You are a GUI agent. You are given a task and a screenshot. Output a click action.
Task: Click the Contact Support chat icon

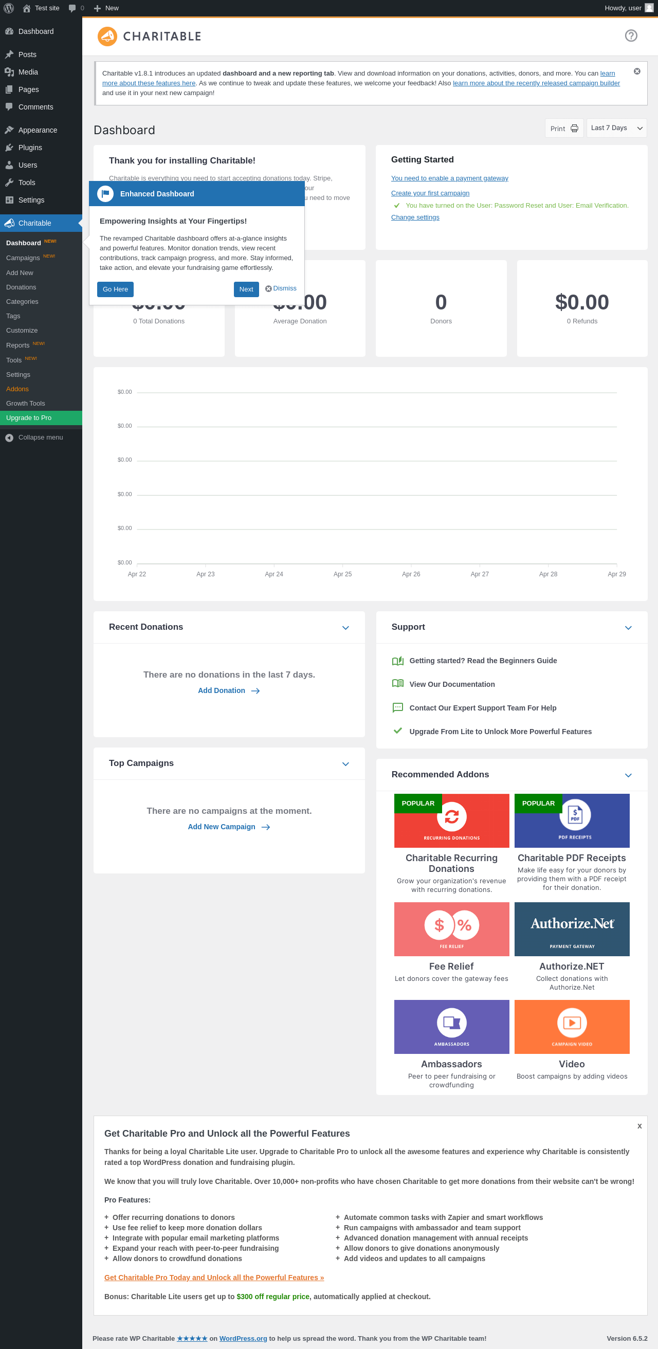click(x=398, y=708)
